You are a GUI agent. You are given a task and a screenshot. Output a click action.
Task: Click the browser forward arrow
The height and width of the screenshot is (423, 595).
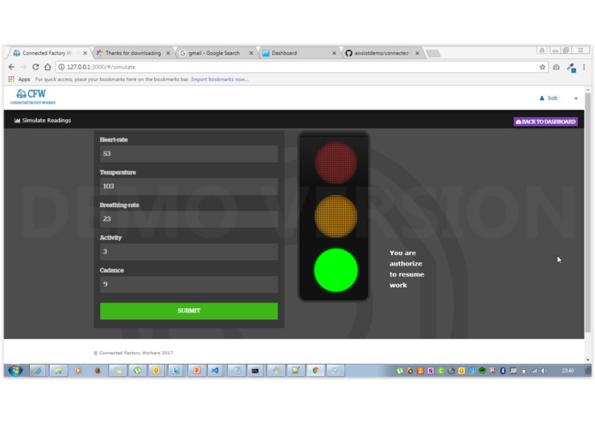pyautogui.click(x=23, y=67)
